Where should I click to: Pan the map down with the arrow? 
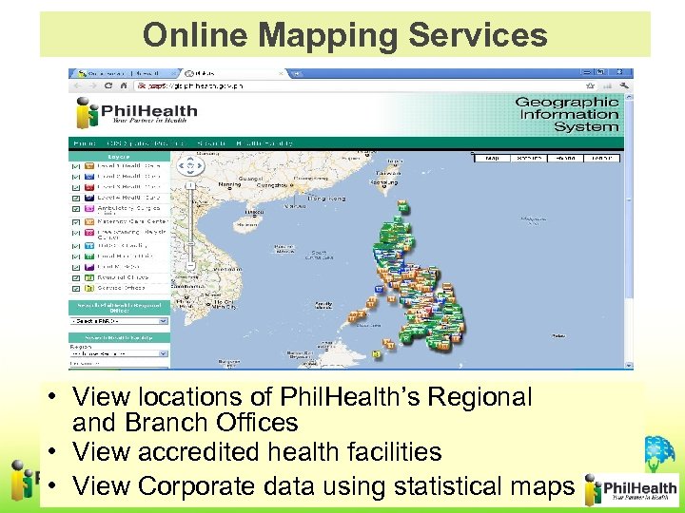point(190,172)
